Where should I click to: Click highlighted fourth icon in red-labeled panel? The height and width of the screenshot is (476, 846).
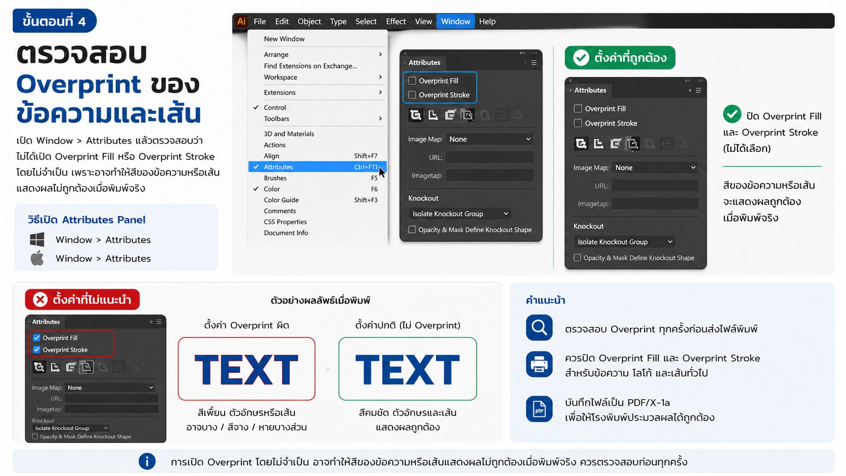click(87, 367)
